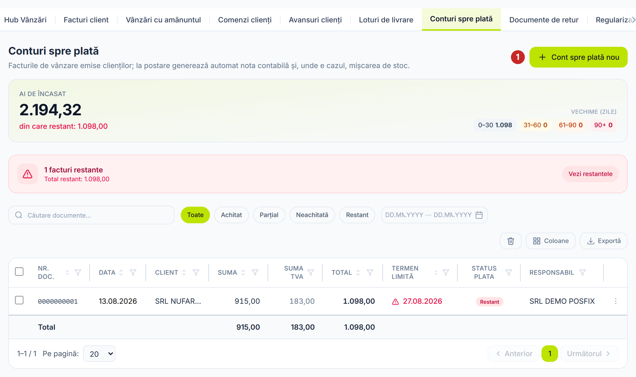Viewport: 636px width, 377px height.
Task: Click the 0–30 aging bucket badge
Action: tap(495, 125)
